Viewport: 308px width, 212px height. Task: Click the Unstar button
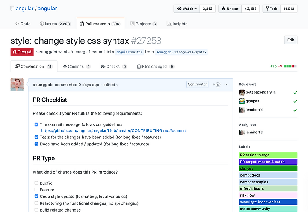tap(230, 9)
